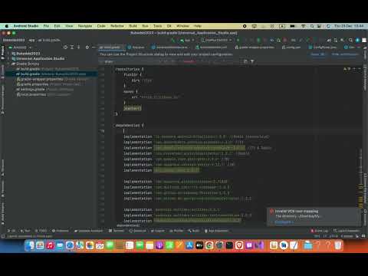Click Search Everywhere magnifier in toolbar
Viewport: 368px width, 276px height.
pyautogui.click(x=350, y=41)
